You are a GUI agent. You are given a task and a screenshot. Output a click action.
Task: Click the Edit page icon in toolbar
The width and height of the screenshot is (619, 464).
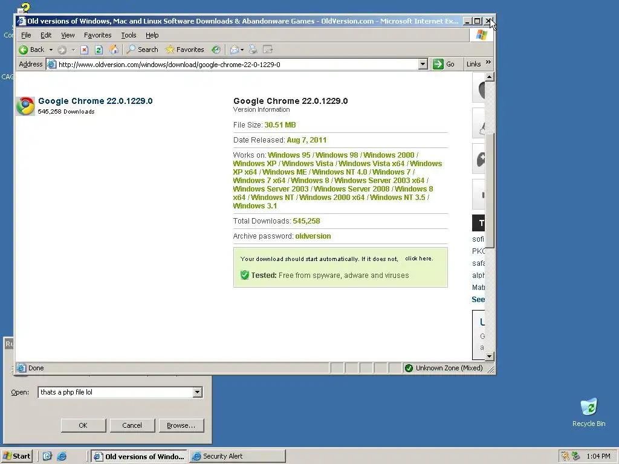(x=268, y=50)
